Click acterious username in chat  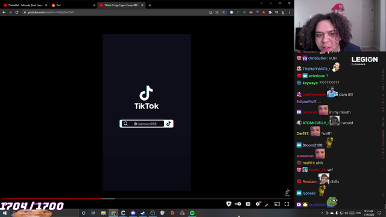pos(317,76)
